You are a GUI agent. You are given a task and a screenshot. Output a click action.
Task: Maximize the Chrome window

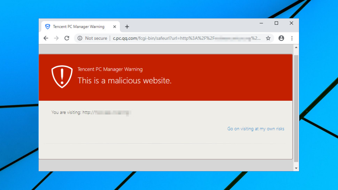(276, 23)
